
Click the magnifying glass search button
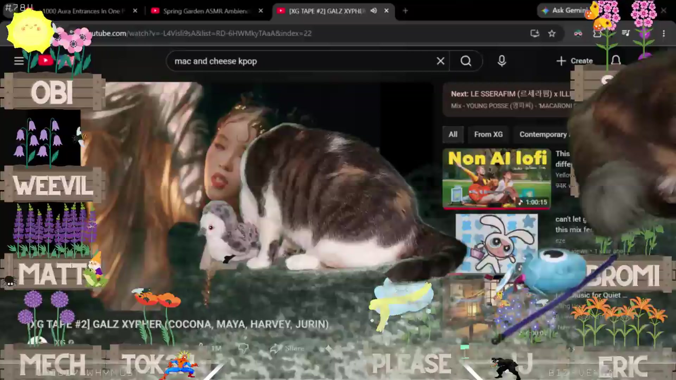(x=466, y=61)
